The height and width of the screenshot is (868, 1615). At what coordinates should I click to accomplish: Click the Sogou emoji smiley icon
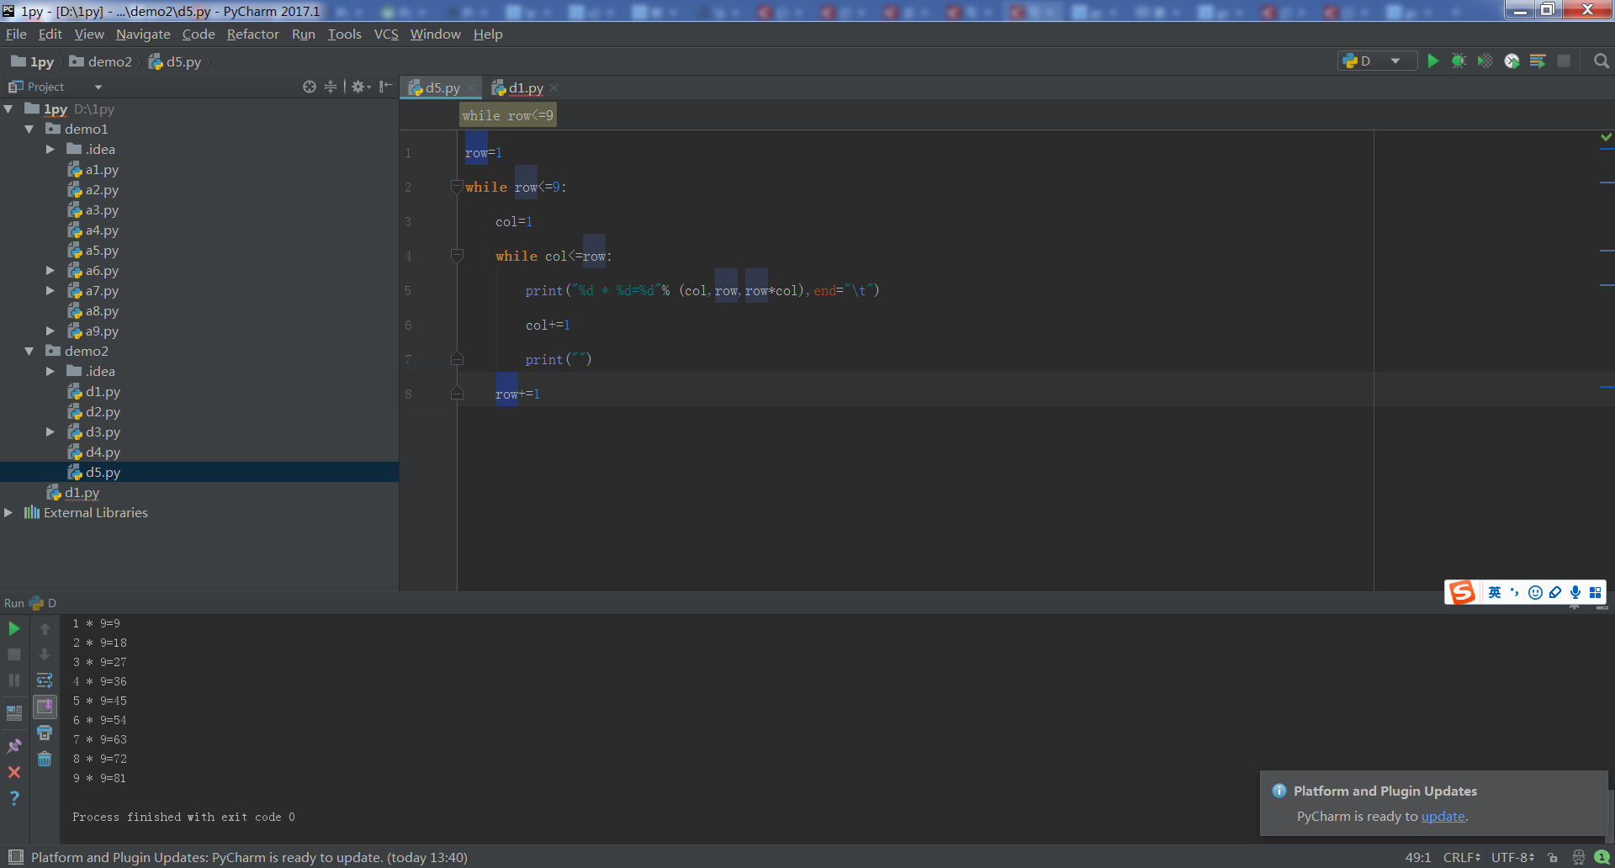tap(1535, 592)
